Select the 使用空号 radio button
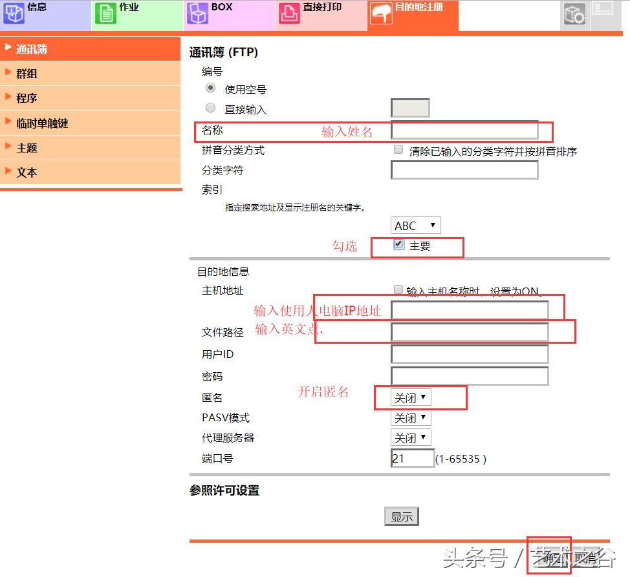The width and height of the screenshot is (630, 577). coord(210,89)
